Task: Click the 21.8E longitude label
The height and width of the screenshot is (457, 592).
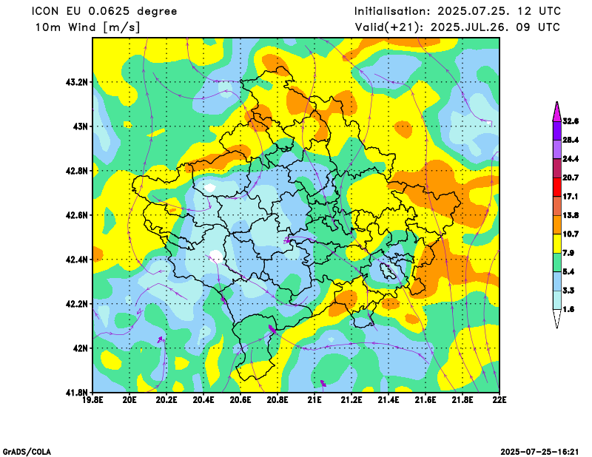Action: 462,399
